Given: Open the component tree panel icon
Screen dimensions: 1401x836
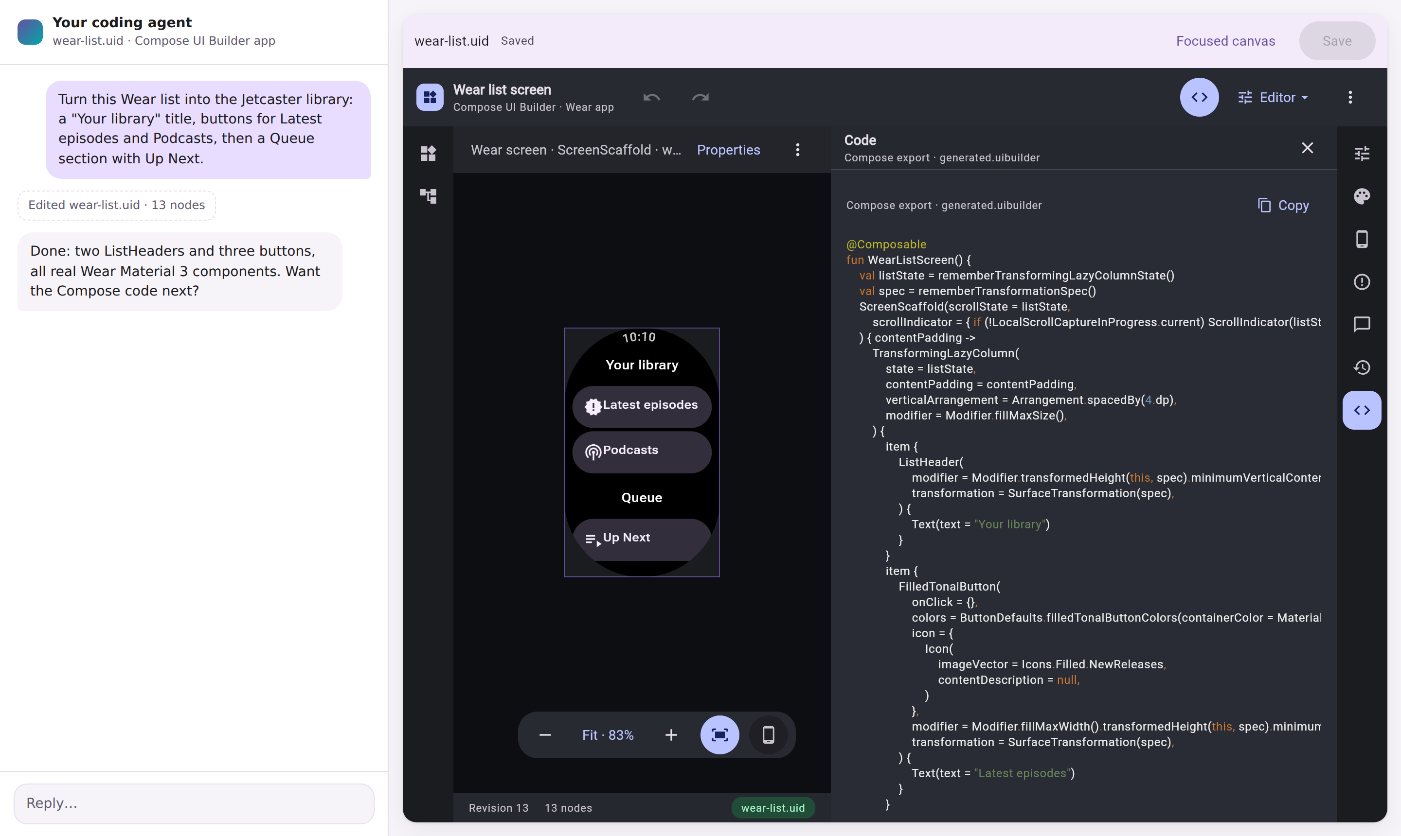Looking at the screenshot, I should click(x=428, y=196).
